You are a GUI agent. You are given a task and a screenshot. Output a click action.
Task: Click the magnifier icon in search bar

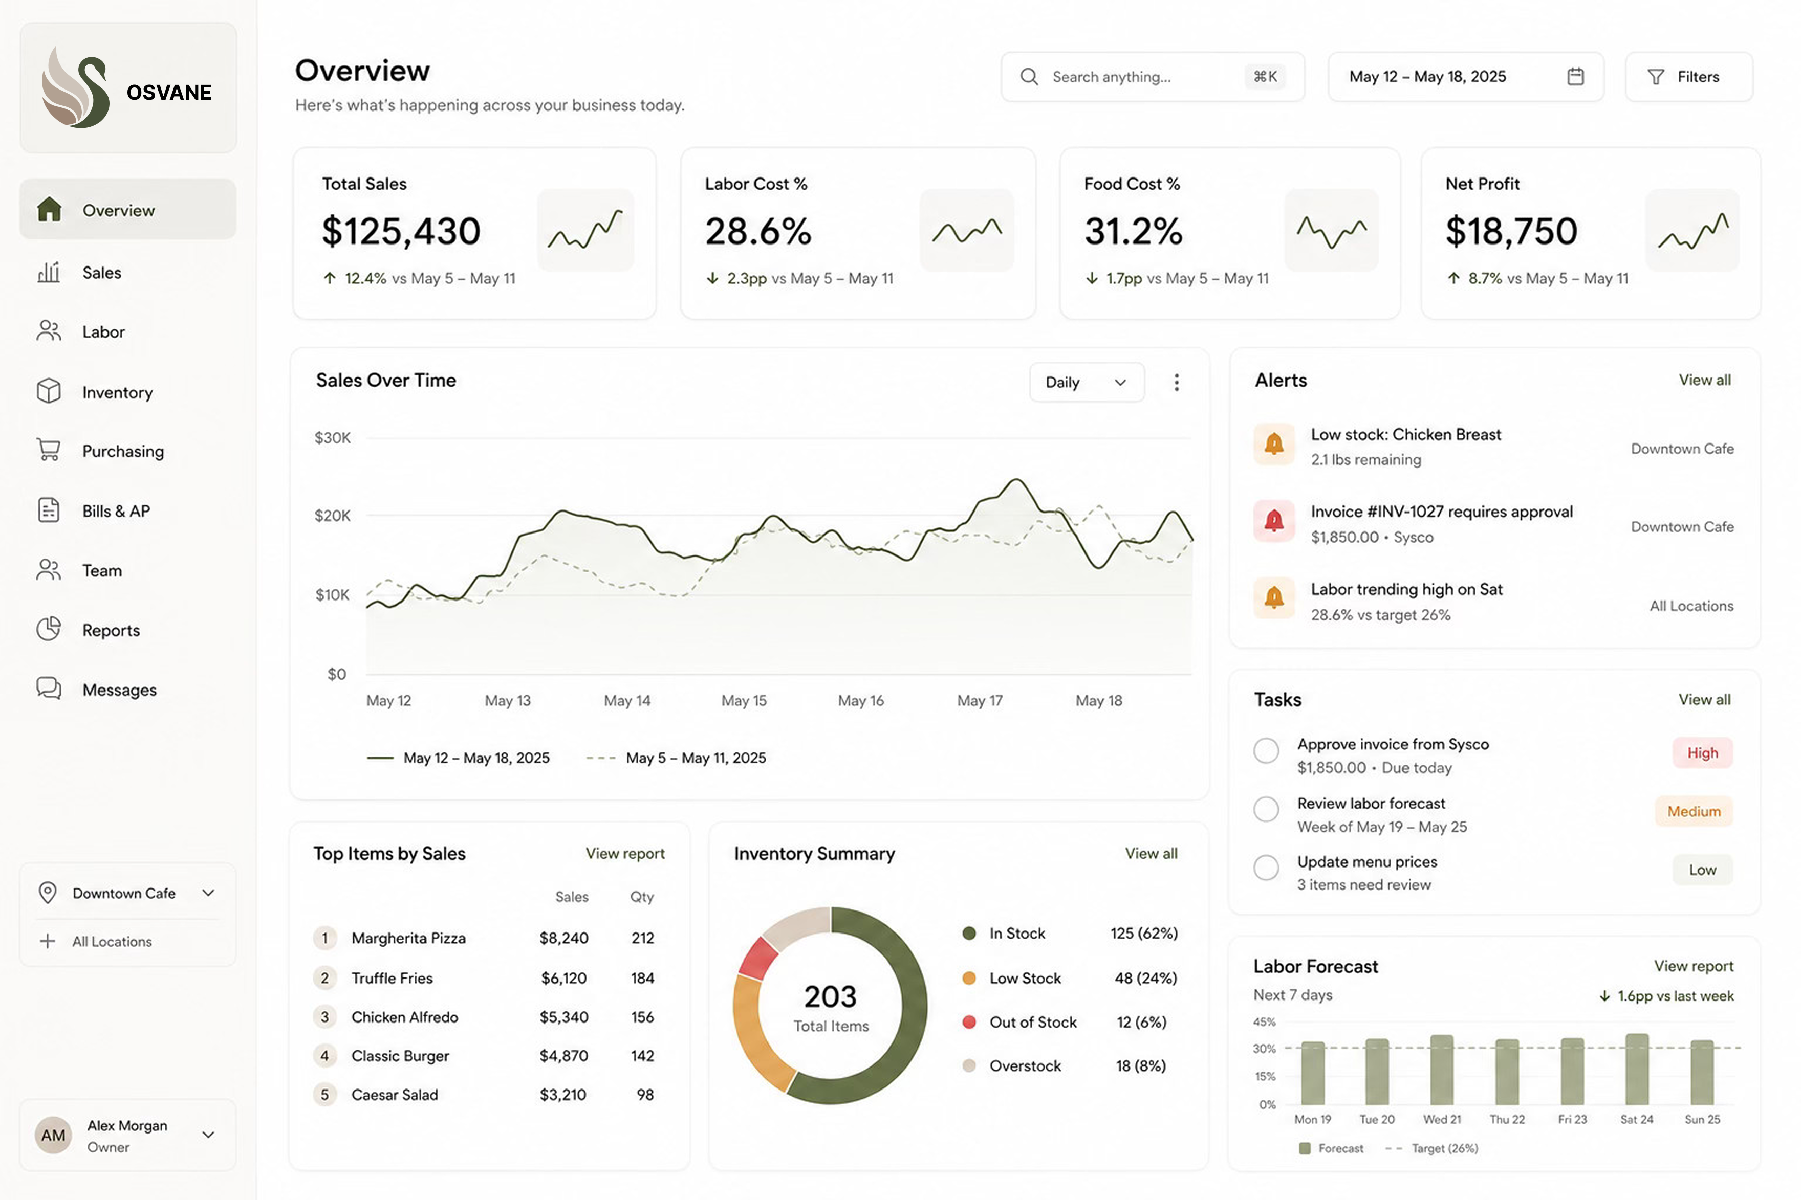click(x=1029, y=77)
